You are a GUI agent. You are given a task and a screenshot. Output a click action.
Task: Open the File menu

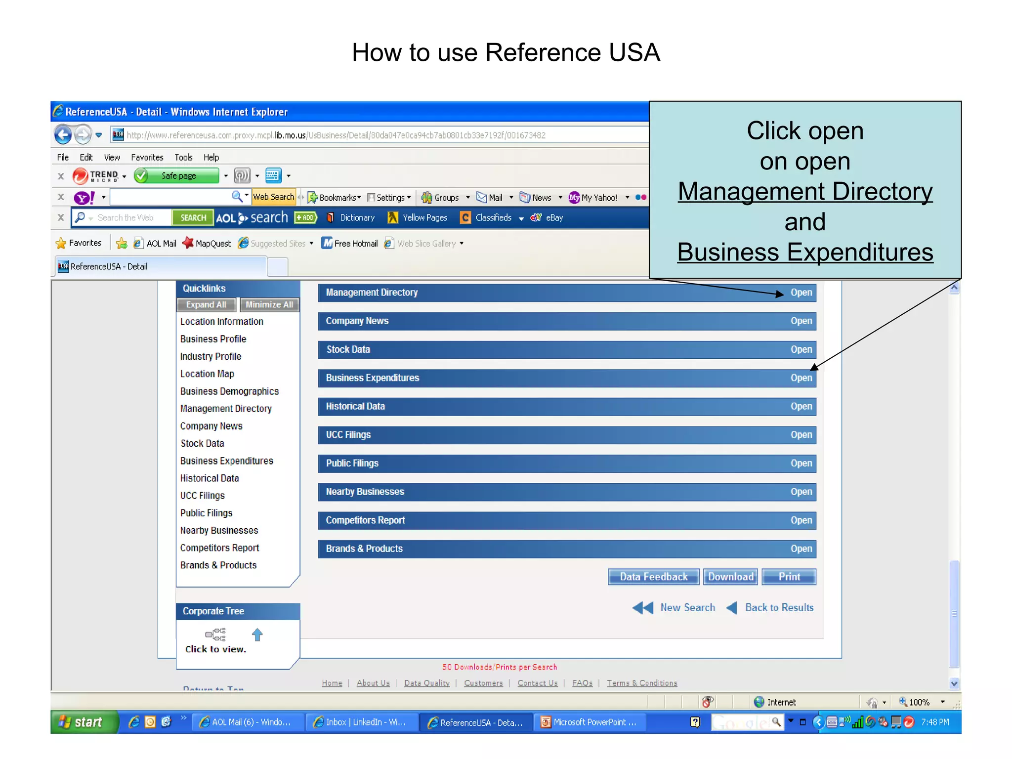pyautogui.click(x=63, y=157)
